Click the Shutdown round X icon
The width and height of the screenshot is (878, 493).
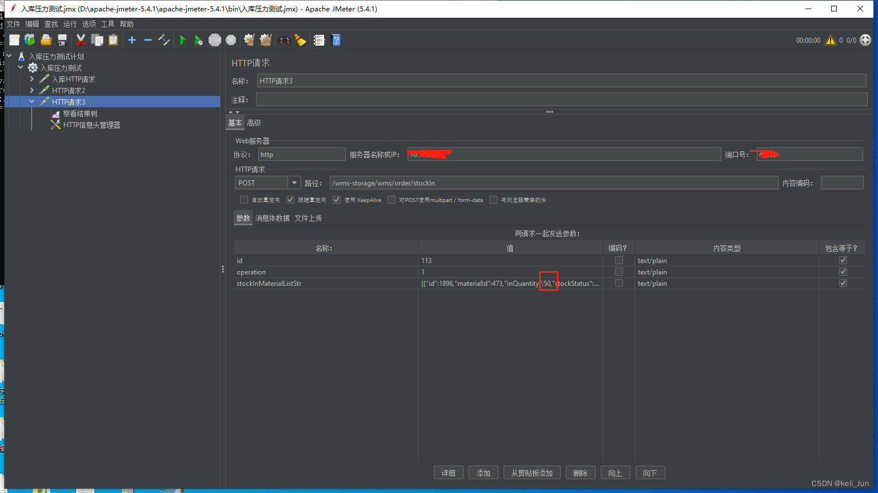[231, 40]
